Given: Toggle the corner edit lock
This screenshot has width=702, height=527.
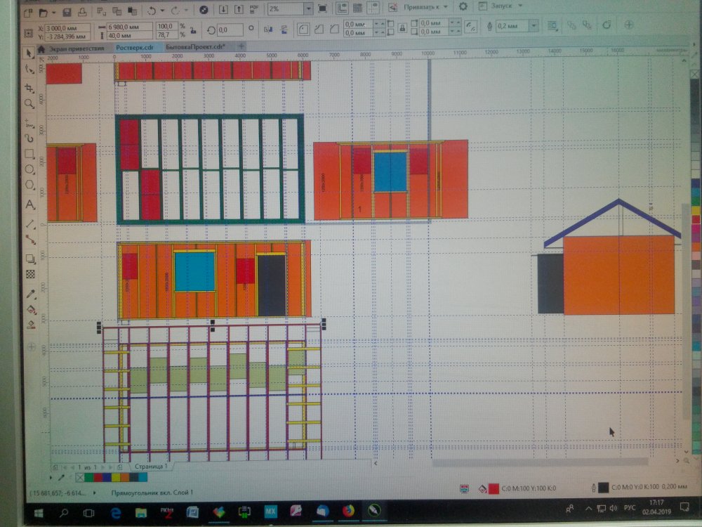Looking at the screenshot, I should 402,28.
